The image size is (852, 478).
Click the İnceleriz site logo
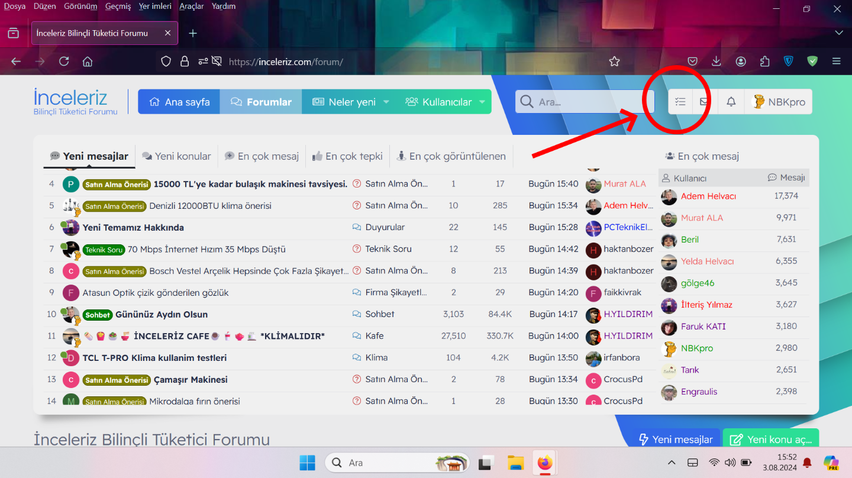pos(75,101)
